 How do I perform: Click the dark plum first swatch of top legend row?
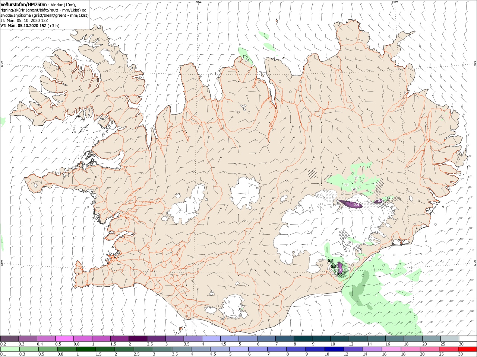[x=9, y=339]
